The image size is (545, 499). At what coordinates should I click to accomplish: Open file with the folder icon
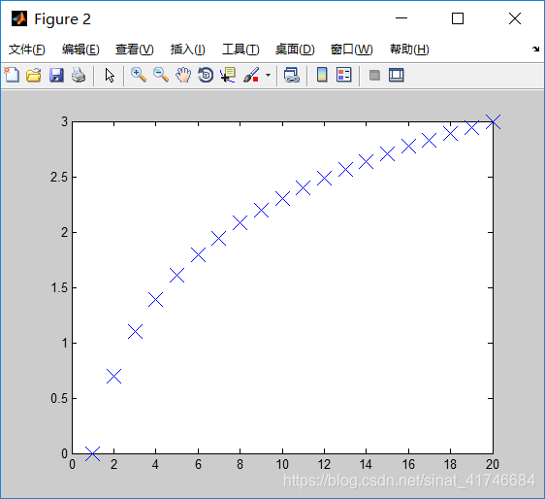(34, 75)
